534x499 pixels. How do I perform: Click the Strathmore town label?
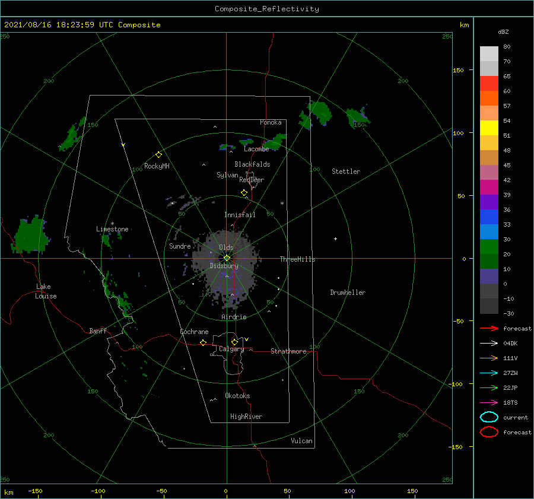coord(288,351)
